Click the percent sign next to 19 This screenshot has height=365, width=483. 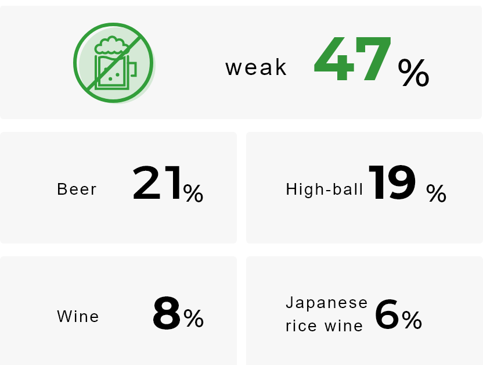436,194
